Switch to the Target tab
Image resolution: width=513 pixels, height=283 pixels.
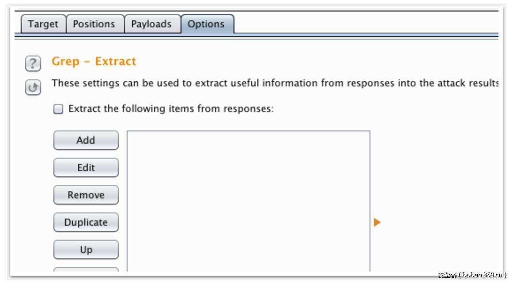point(43,24)
